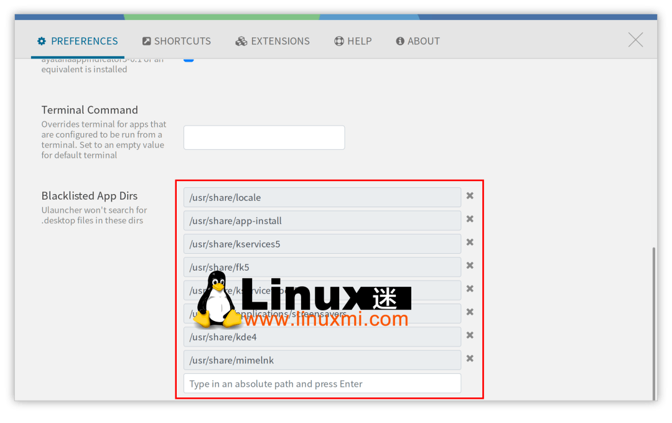
Task: Remove /usr/share/kde4 from blacklist
Action: coord(470,336)
